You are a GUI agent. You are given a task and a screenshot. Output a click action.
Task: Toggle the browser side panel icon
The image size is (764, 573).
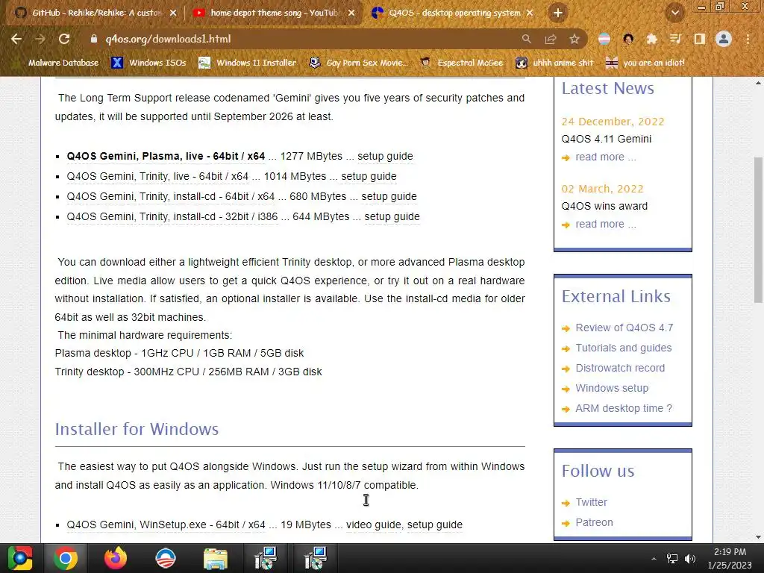click(699, 39)
